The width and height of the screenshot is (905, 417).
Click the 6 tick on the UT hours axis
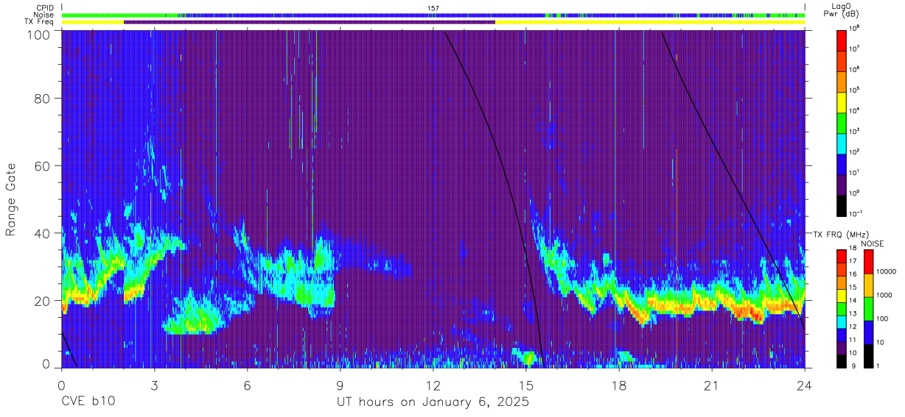247,385
